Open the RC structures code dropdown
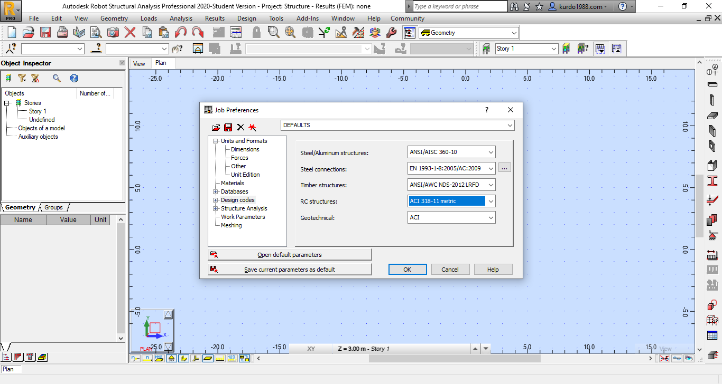722x384 pixels. tap(491, 201)
